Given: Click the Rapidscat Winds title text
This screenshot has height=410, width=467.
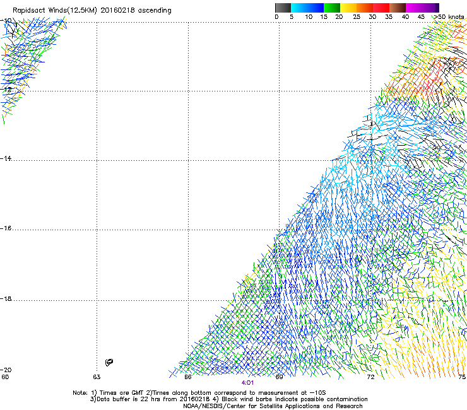Looking at the screenshot, I should [92, 11].
